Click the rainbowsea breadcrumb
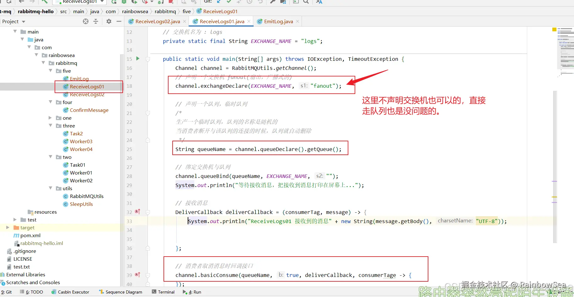Viewport: 574px width, 297px height. coord(135,12)
